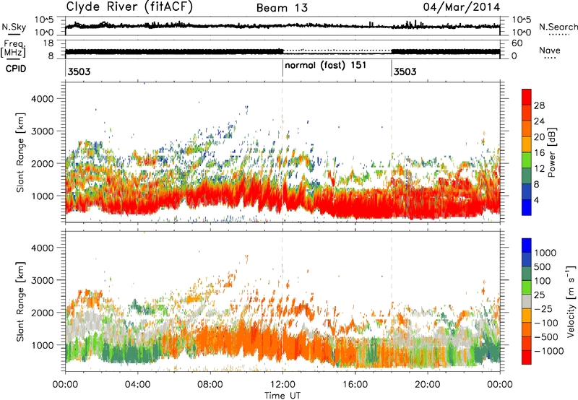Screen dimensions: 578x400
Task: Select the Velocity segment between -100 and -25
Action: pyautogui.click(x=527, y=316)
